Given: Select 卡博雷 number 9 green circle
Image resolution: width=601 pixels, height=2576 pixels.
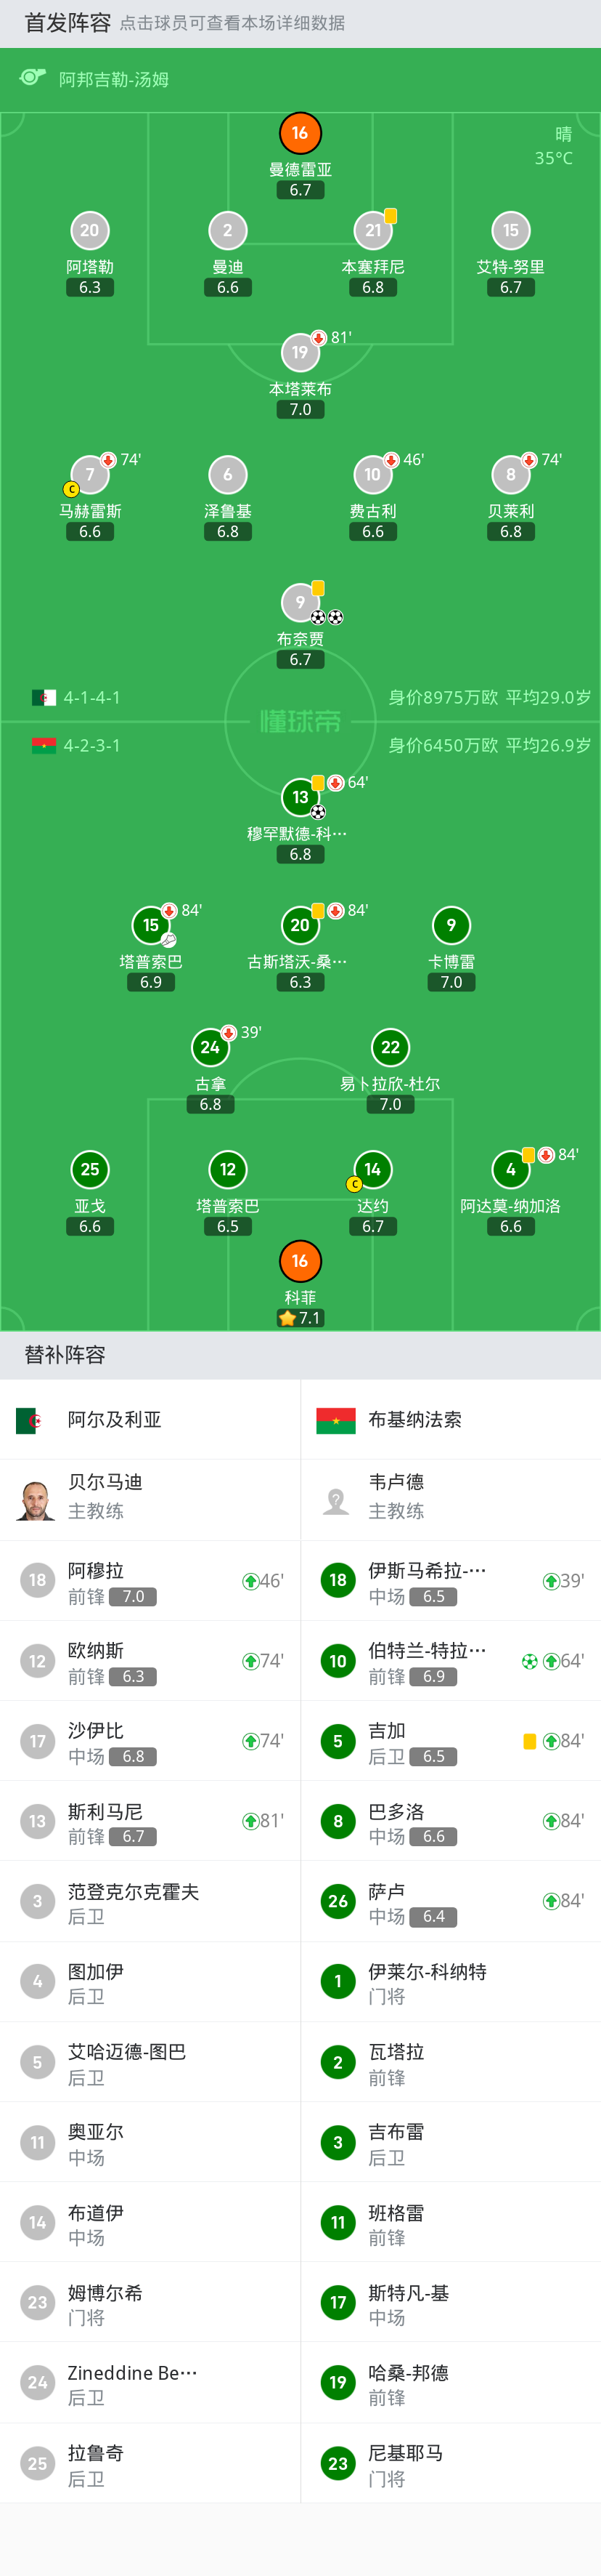Looking at the screenshot, I should (451, 925).
